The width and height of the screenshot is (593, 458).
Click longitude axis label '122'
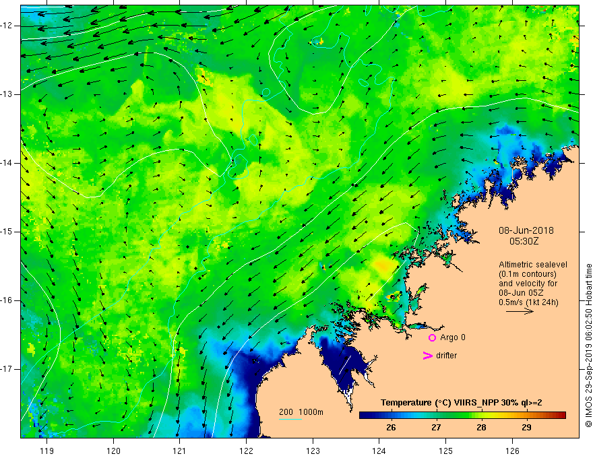click(x=246, y=451)
